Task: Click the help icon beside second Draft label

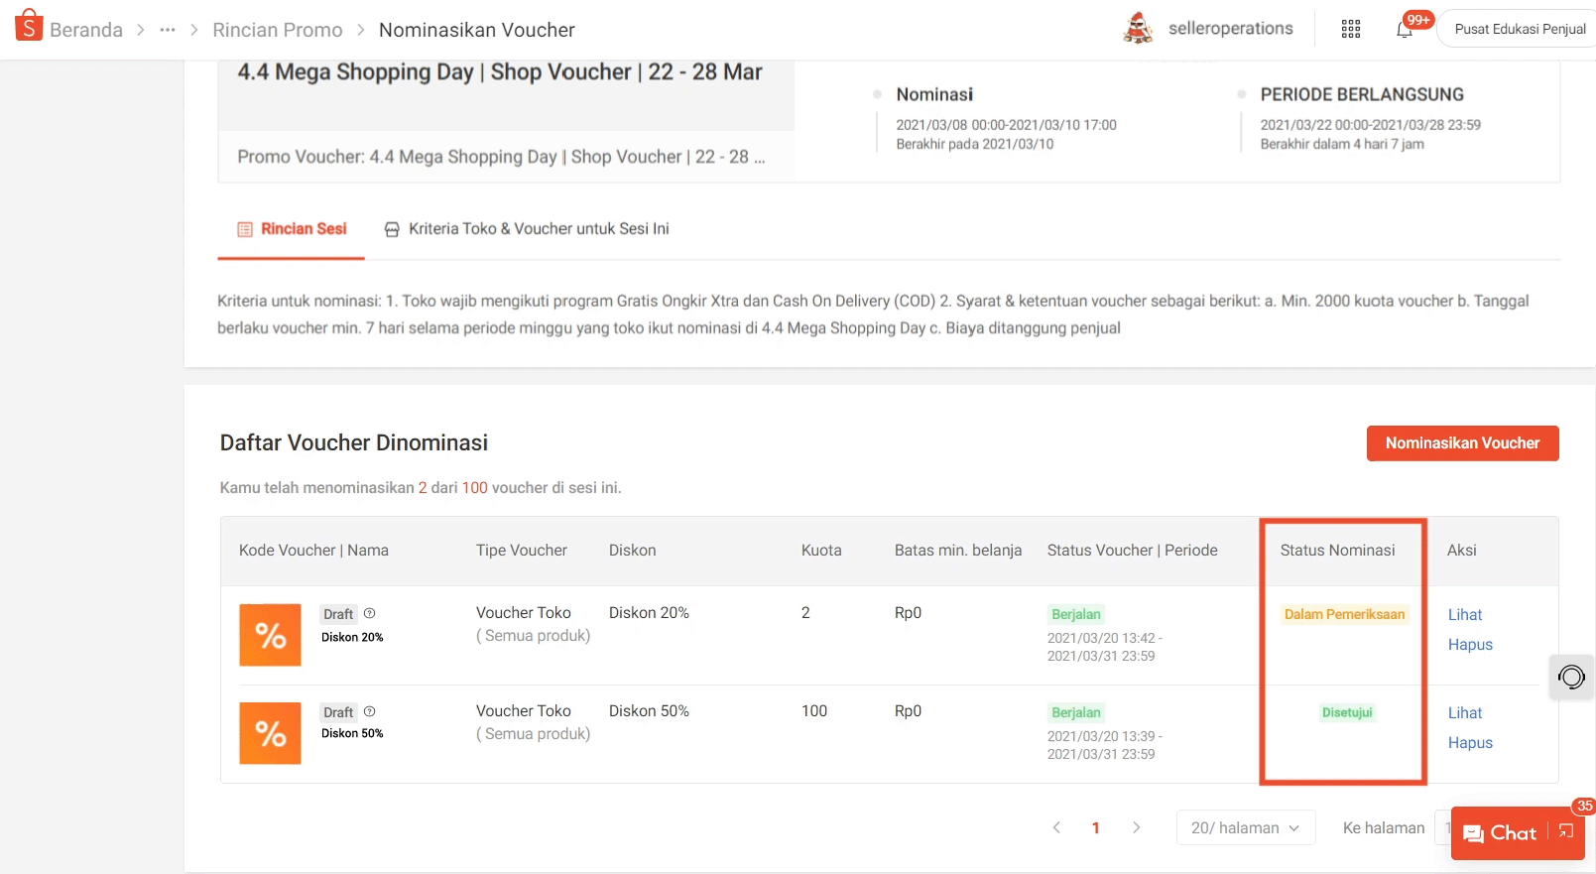Action: 370,711
